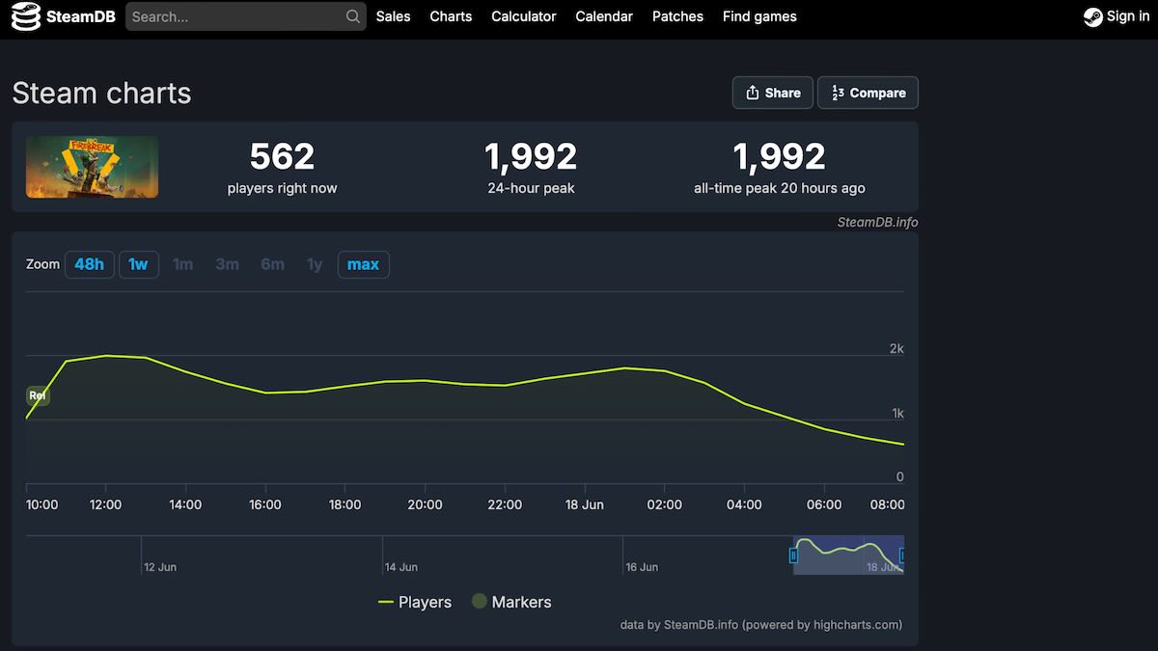1158x651 pixels.
Task: Click the 1k y-axis label
Action: click(897, 414)
